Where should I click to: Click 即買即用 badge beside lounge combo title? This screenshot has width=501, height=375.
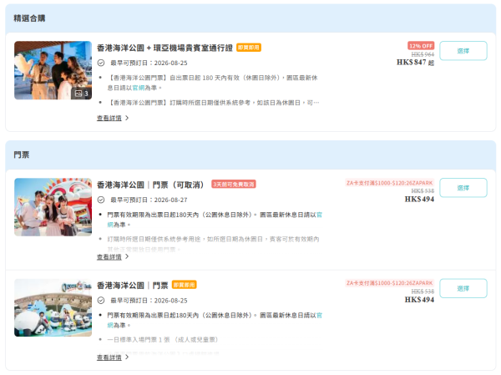(249, 48)
